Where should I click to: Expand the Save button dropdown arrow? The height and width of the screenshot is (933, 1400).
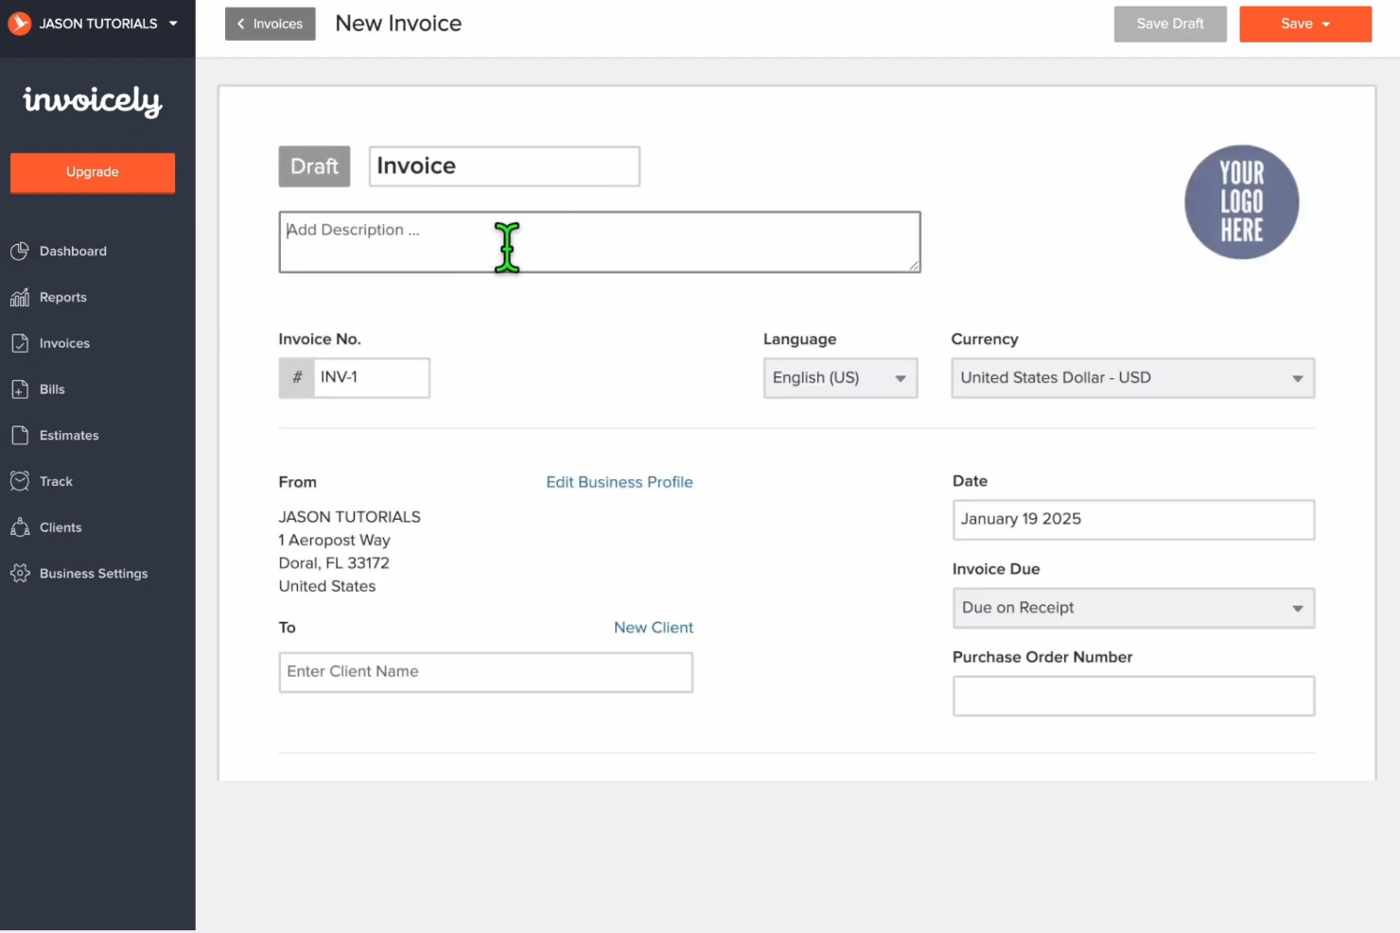(1326, 24)
